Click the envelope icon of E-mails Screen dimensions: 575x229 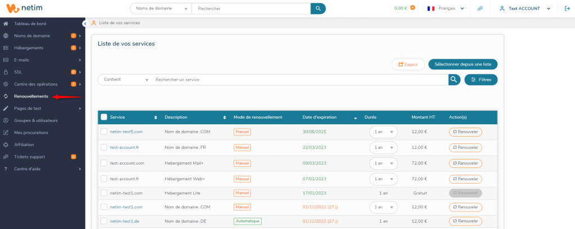(x=6, y=60)
